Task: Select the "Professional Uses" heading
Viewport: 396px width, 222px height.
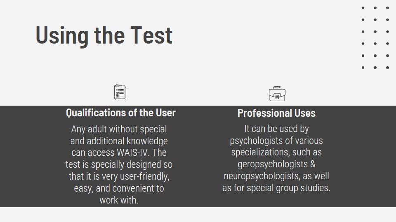Action: pos(276,113)
